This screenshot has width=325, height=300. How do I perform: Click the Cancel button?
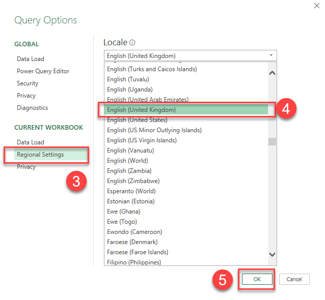[294, 279]
